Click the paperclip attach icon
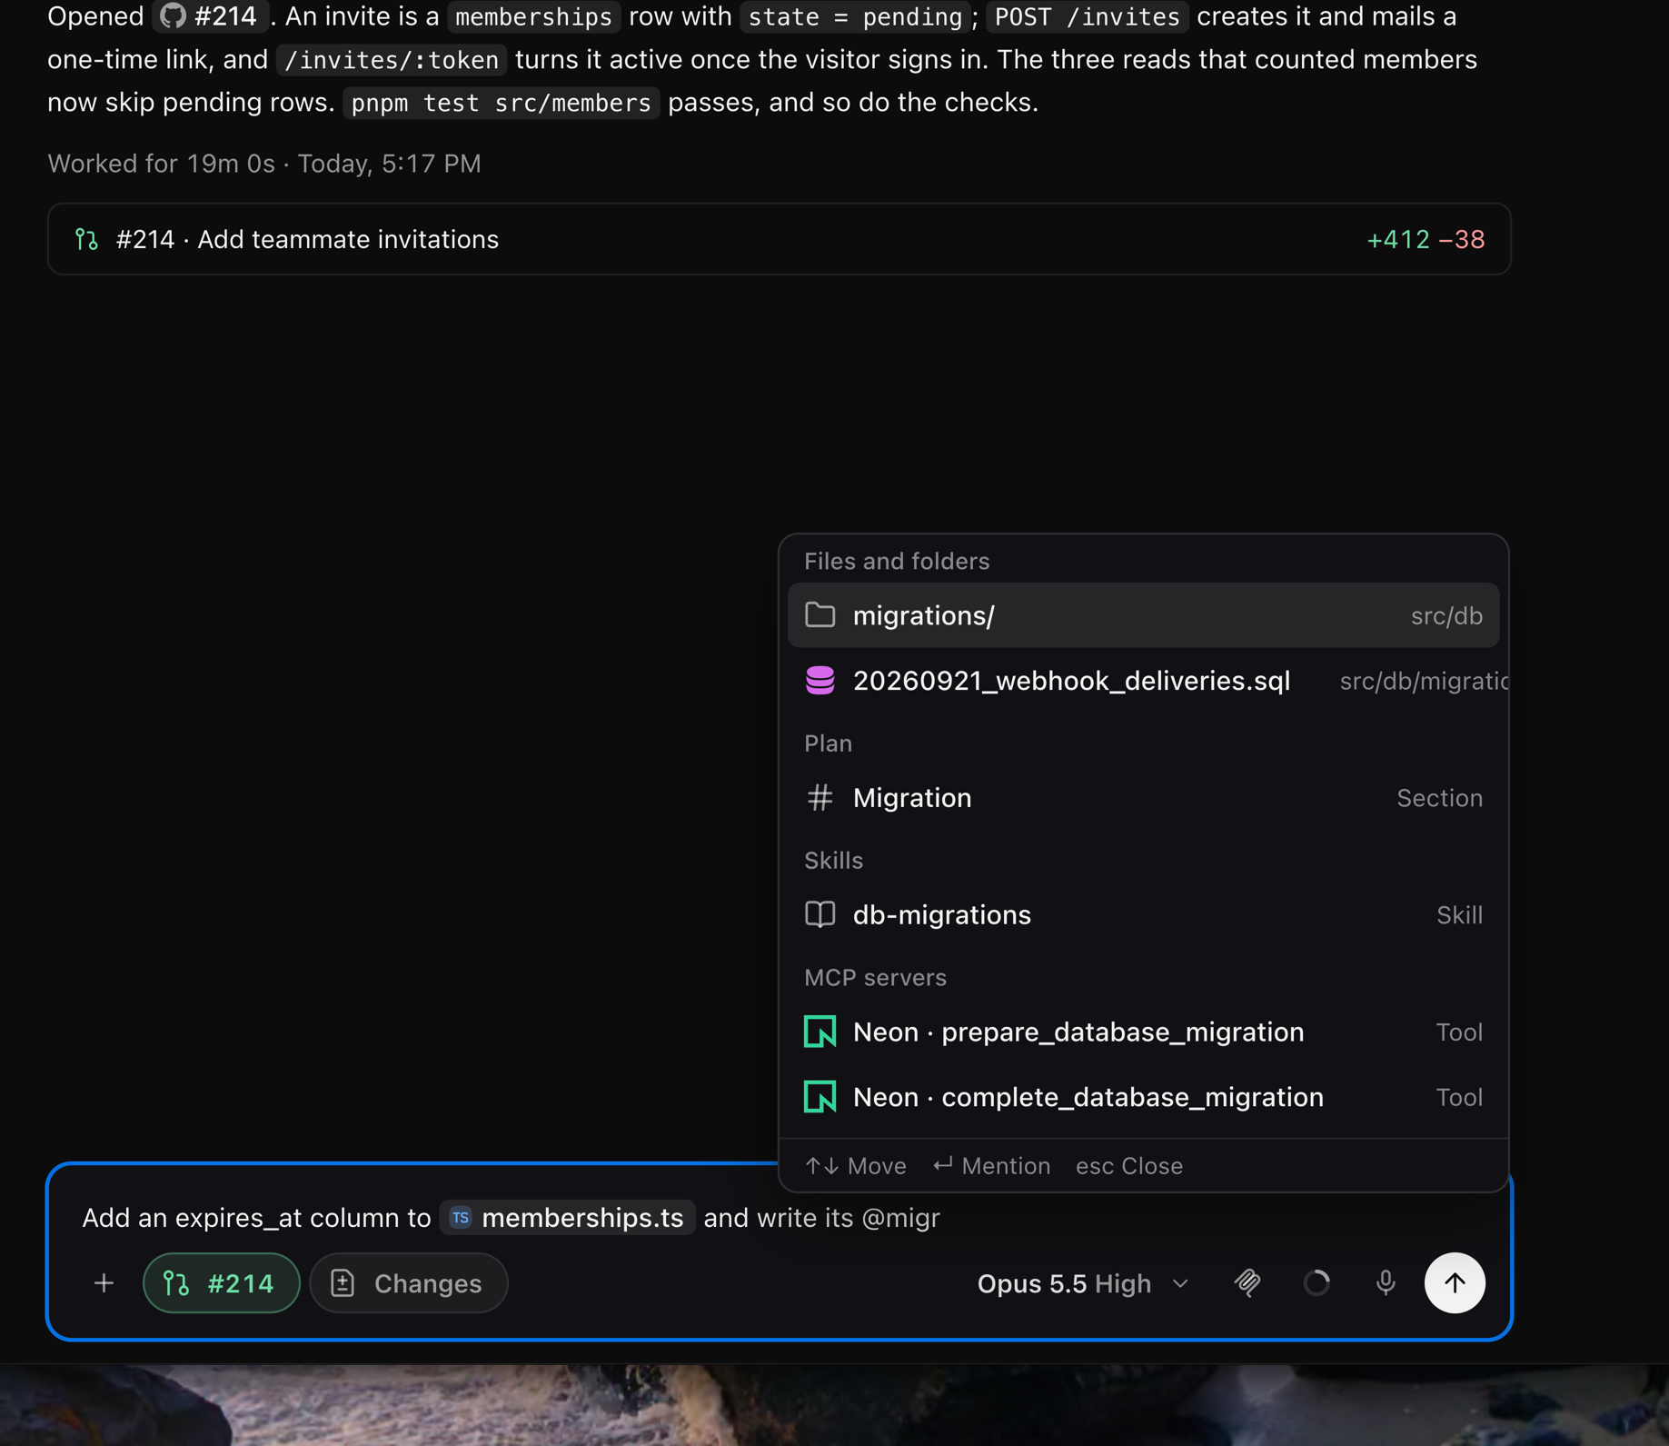Image resolution: width=1669 pixels, height=1446 pixels. tap(1247, 1282)
